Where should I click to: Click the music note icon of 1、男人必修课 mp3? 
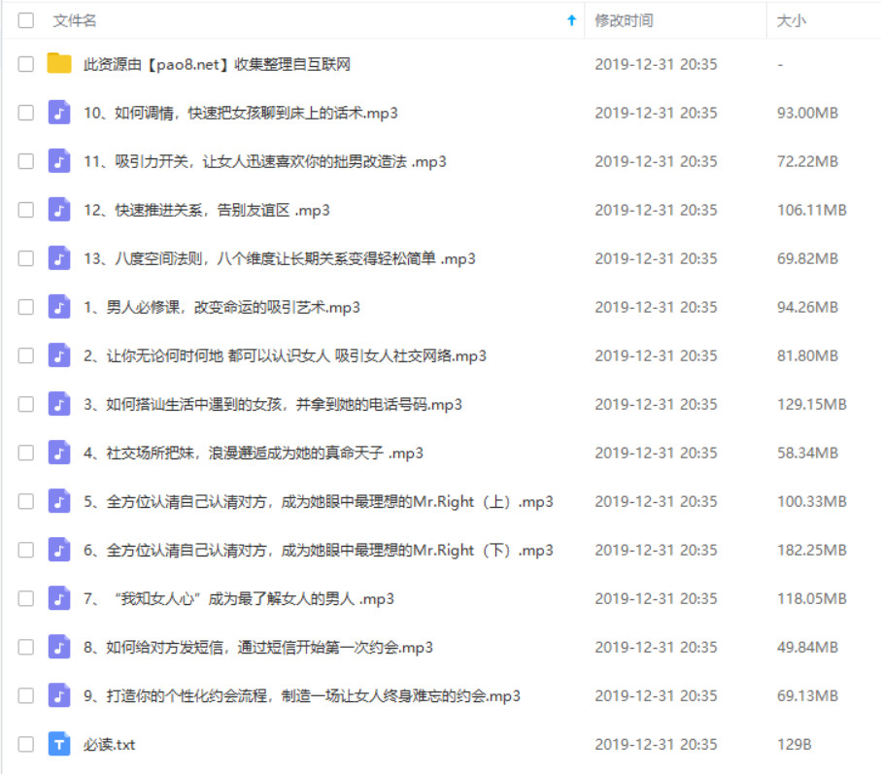click(58, 306)
